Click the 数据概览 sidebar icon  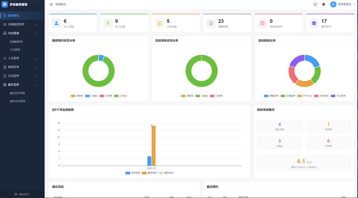click(x=5, y=16)
